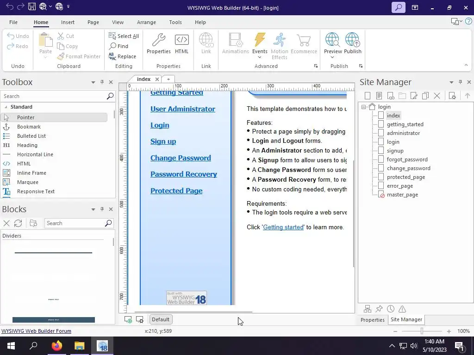Add a new page tab with plus
The image size is (474, 355).
point(168,79)
